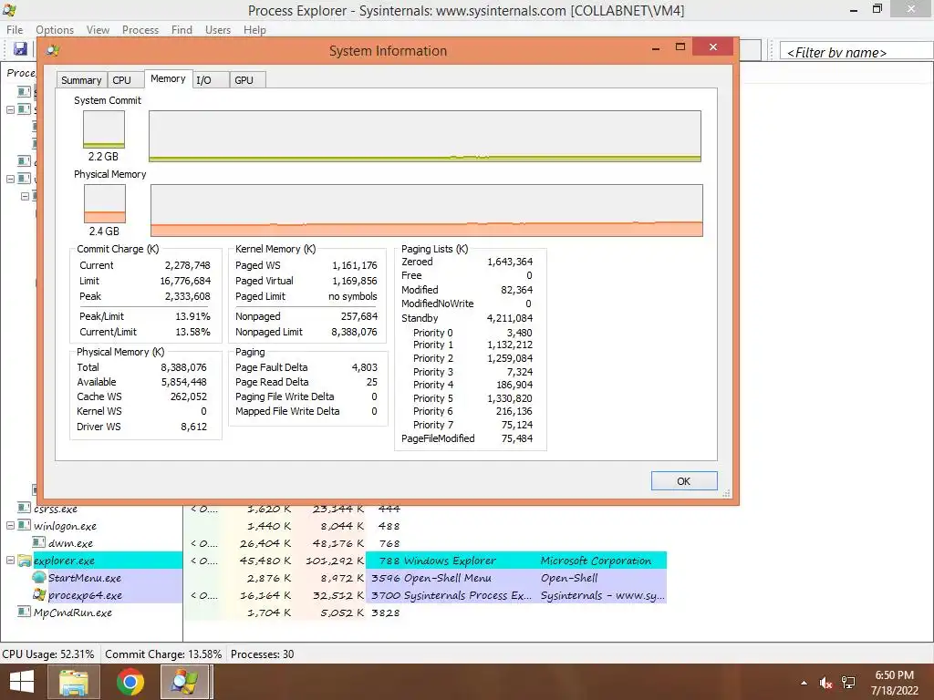Click the System Commit 2.2 GB gauge
Screen dimensions: 934x700
pyautogui.click(x=104, y=129)
